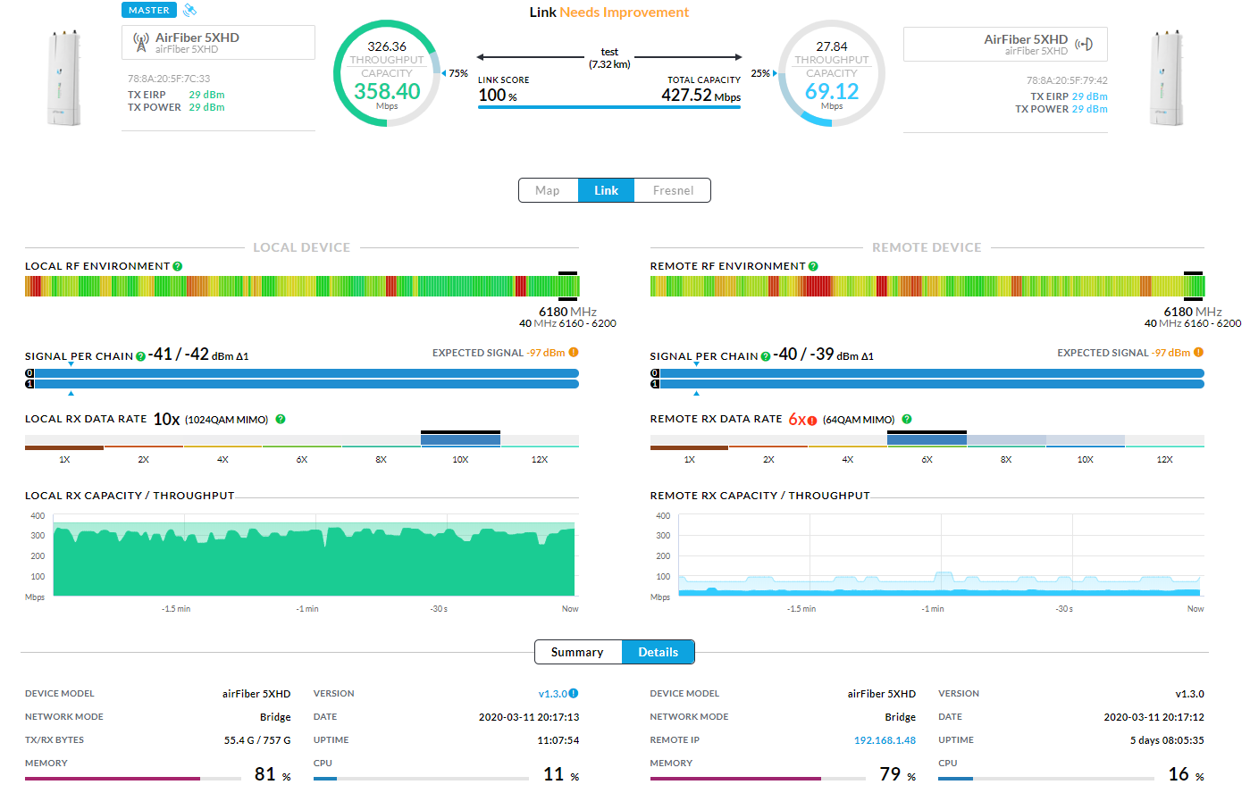This screenshot has height=793, width=1250.
Task: Click the Local RX Capacity throughput graph
Action: [x=313, y=558]
